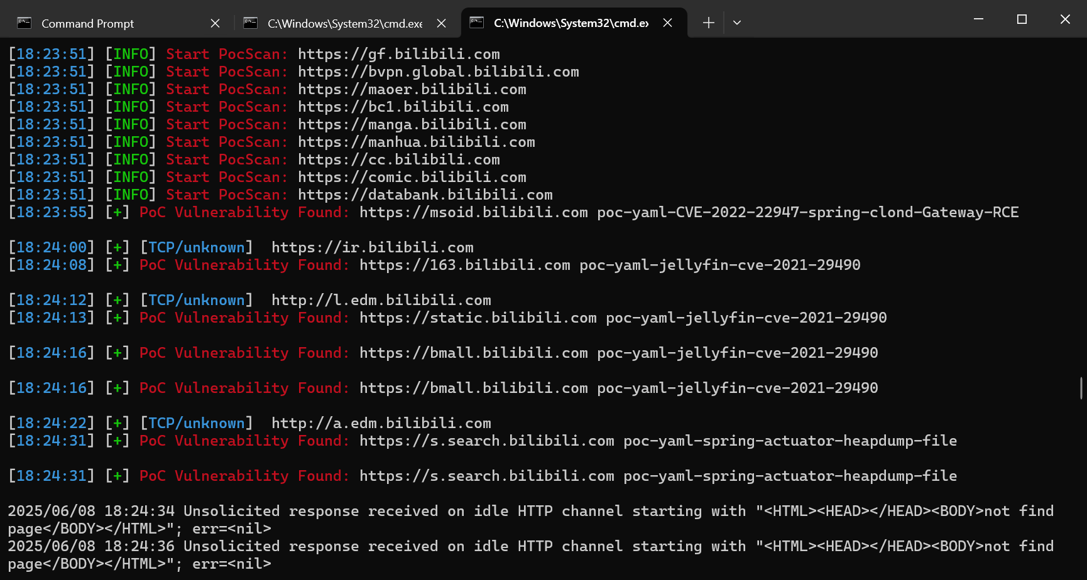The width and height of the screenshot is (1087, 580).
Task: Click the vertical scrollbar thumb on right edge
Action: [1081, 388]
